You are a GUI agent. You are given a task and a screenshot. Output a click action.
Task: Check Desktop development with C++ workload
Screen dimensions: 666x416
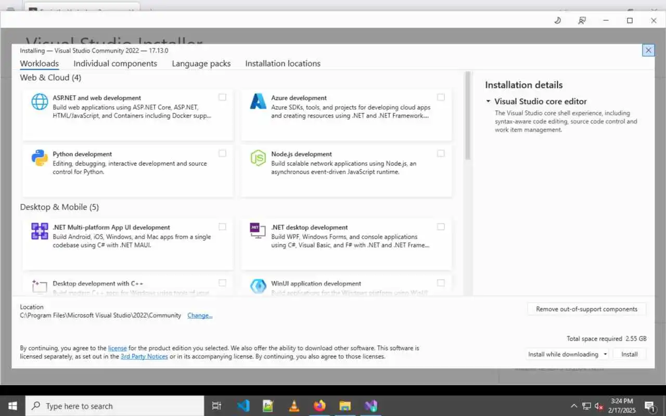223,283
